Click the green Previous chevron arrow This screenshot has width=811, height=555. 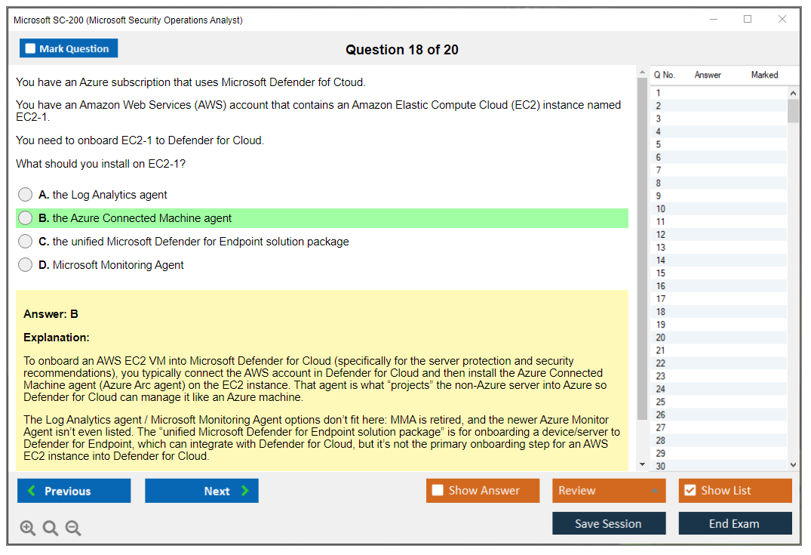point(31,490)
